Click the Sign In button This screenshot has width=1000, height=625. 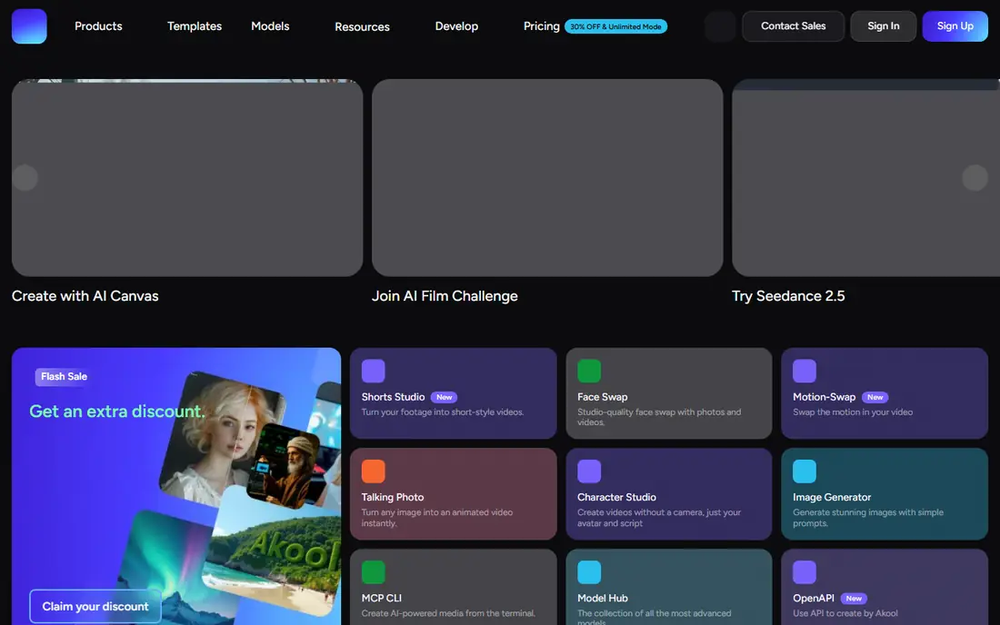click(883, 26)
